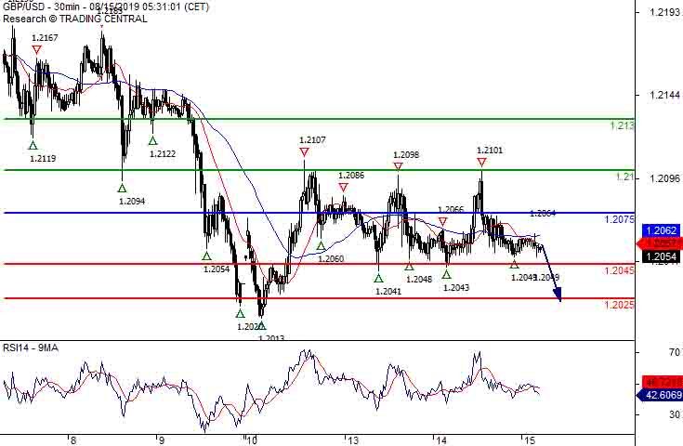Click the red swing-high triangle under 1.2167
The image size is (683, 446).
click(36, 50)
